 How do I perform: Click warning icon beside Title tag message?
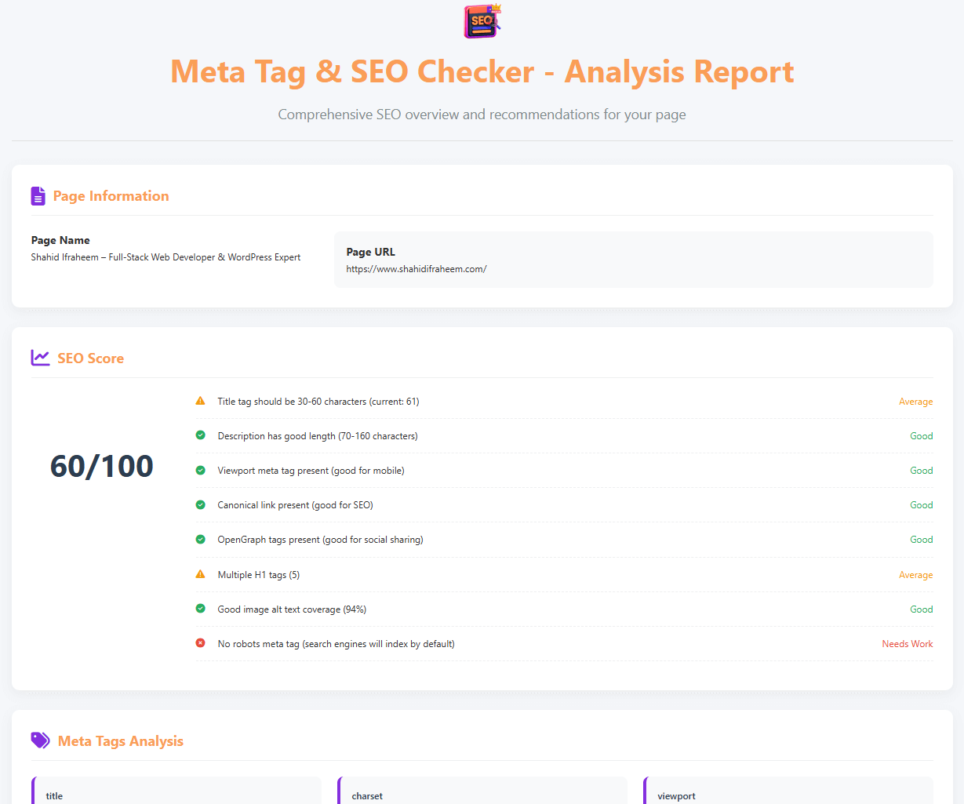(201, 401)
